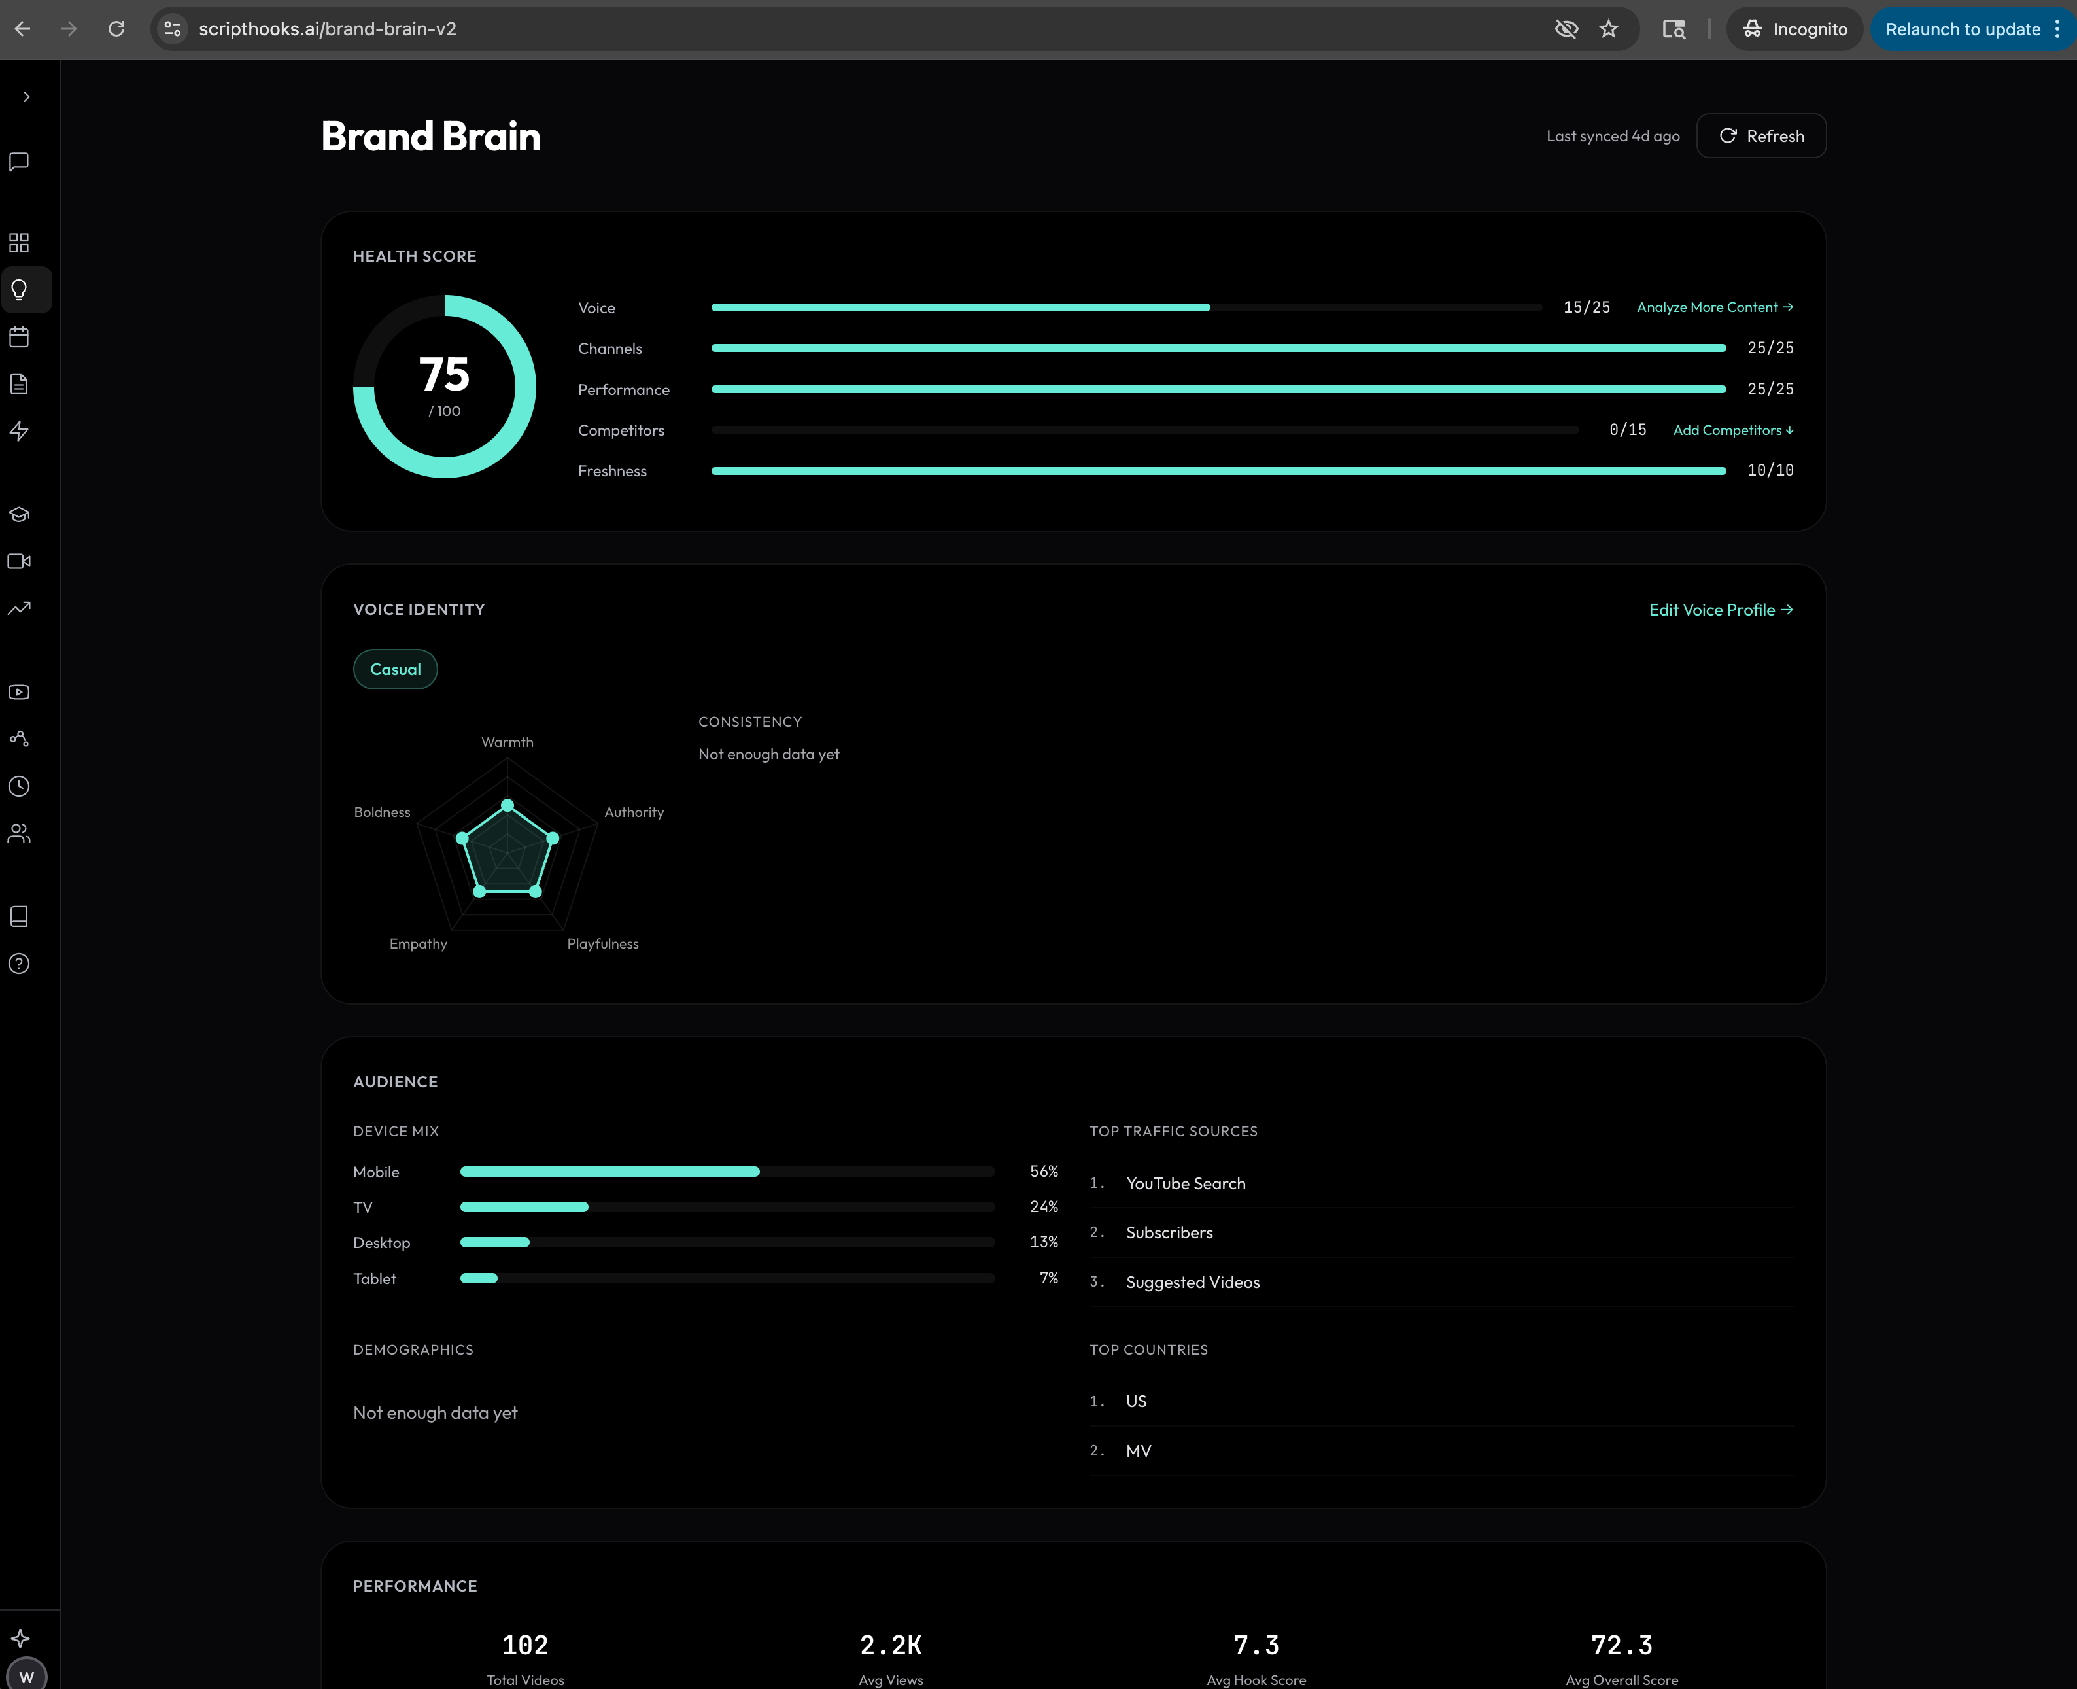Open the chat bubble sidebar icon
The image size is (2077, 1689).
click(18, 162)
